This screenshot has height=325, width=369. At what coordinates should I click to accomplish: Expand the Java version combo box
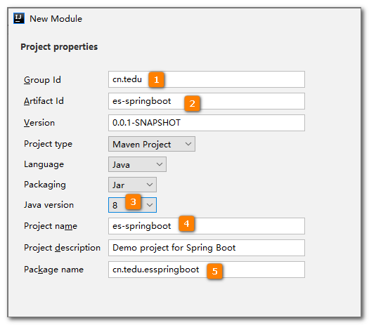pos(132,205)
